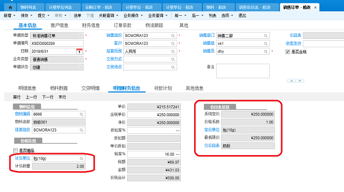Expand header panel with down arrow
Viewport: 344px width, 192px height.
(300, 81)
